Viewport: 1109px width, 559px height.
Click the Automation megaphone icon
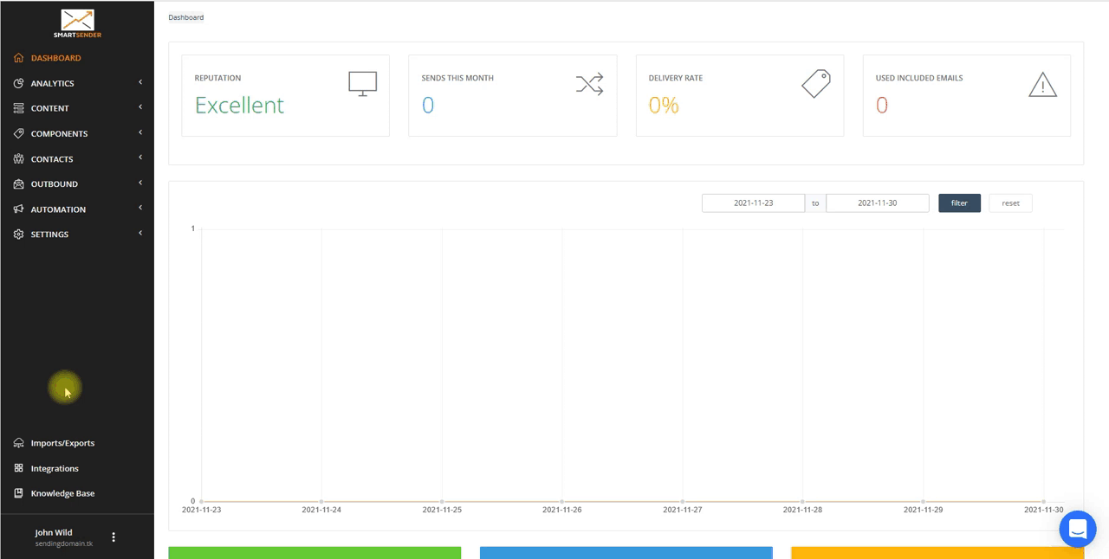(19, 209)
